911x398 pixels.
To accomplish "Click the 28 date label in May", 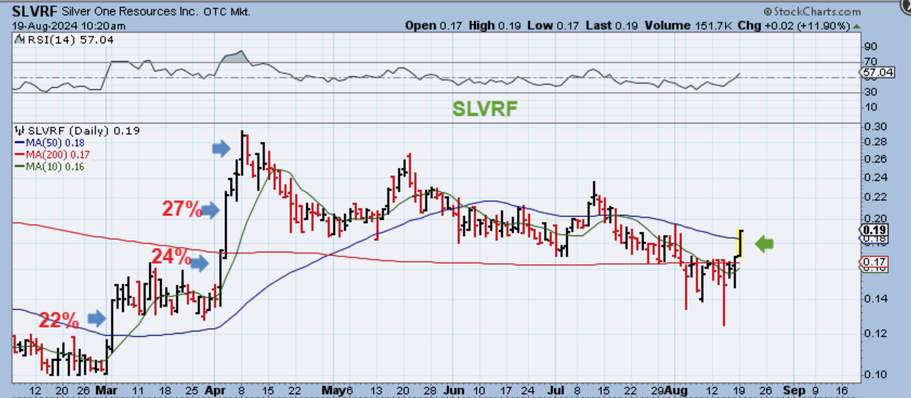I will click(430, 390).
